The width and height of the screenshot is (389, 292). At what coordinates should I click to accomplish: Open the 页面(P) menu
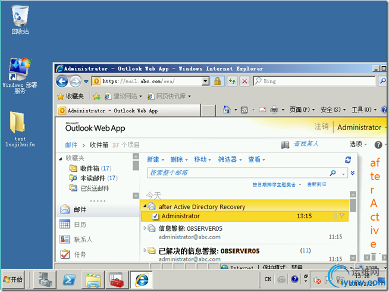[x=302, y=109]
